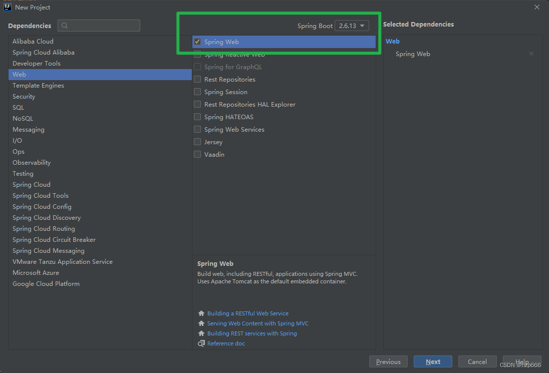Click the Cancel button
Viewport: 549px width, 373px height.
point(477,362)
